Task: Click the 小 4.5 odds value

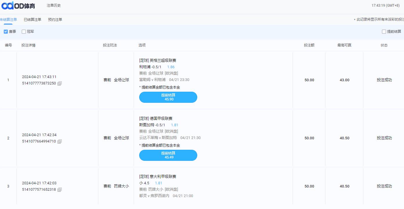Action: 159,183
